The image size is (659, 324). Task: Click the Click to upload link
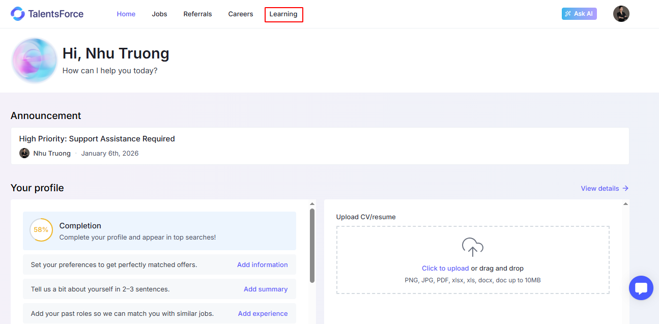click(x=445, y=268)
